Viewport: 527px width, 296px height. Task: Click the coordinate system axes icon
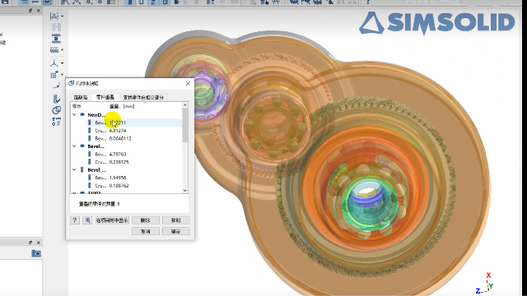point(54,62)
